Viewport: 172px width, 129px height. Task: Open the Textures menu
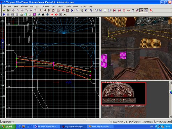[x=45, y=6]
